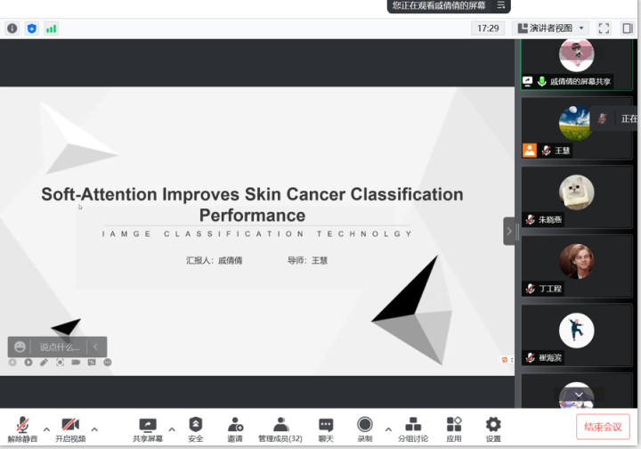Expand audio options arrow beside 解除静音
641x449 pixels.
(46, 429)
